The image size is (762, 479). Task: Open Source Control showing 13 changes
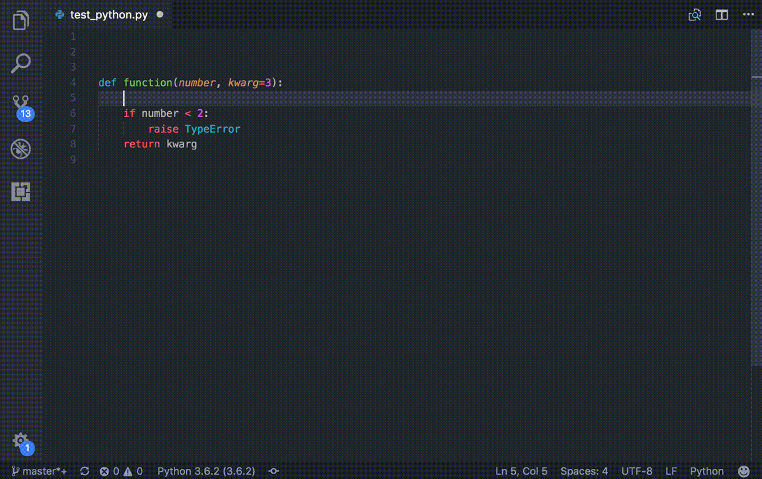click(21, 104)
